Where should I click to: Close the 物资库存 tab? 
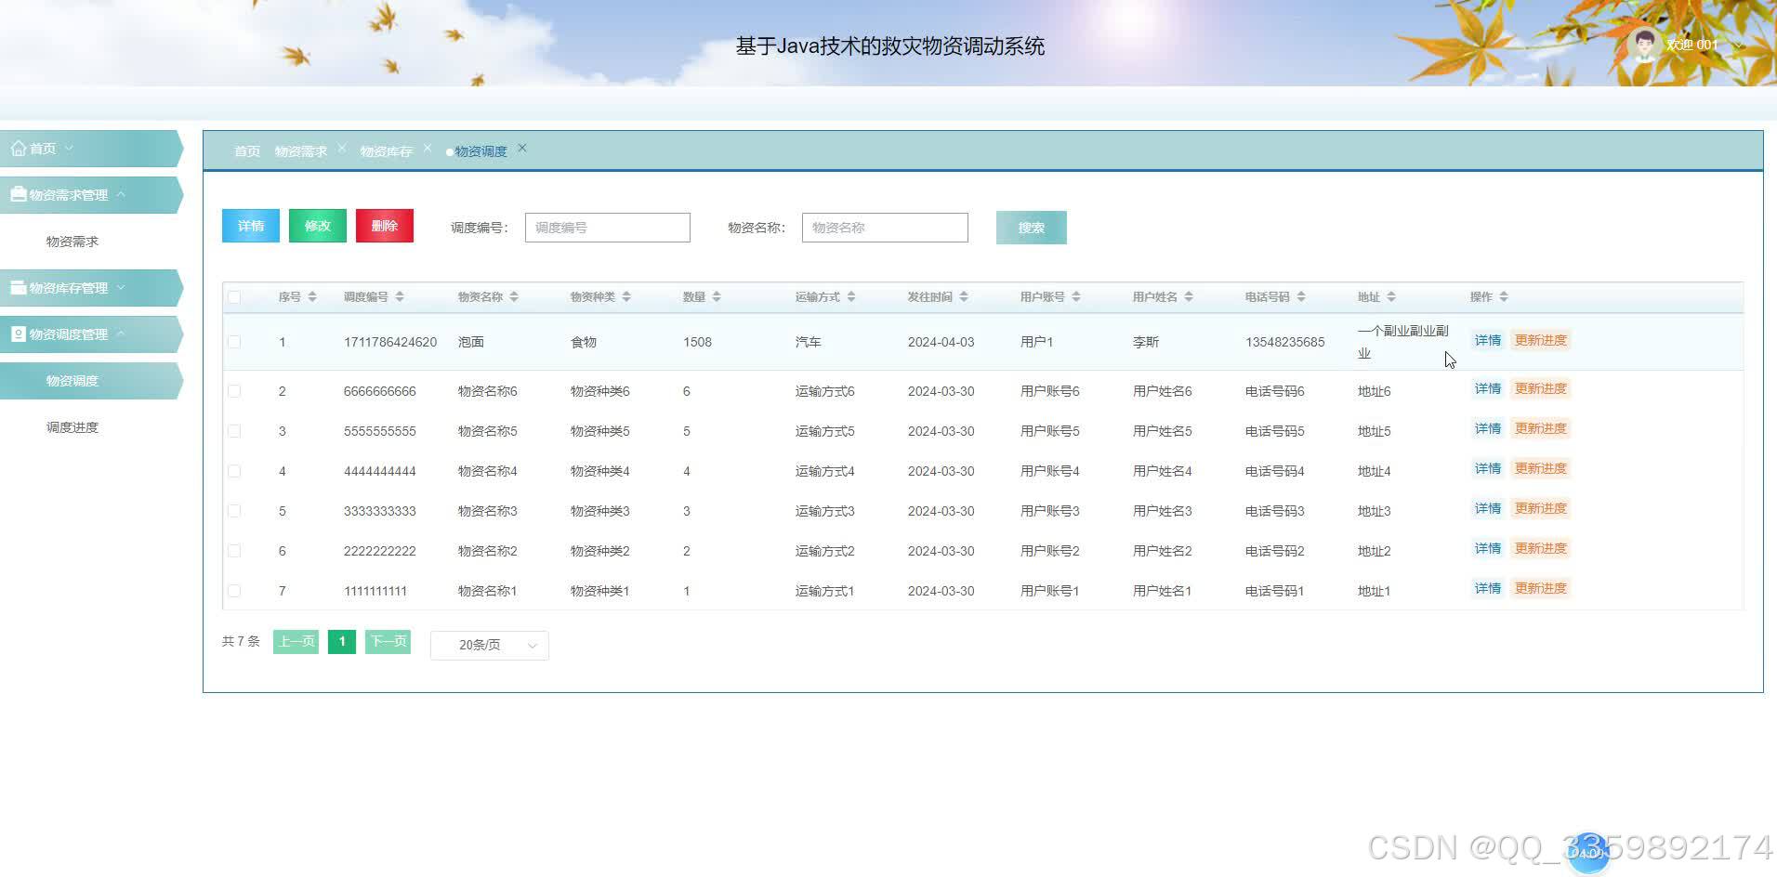coord(428,149)
